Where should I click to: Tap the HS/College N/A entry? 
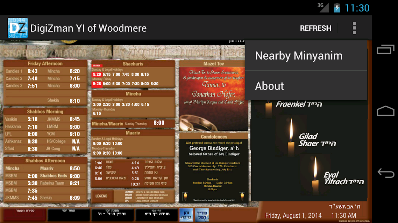[63, 141]
